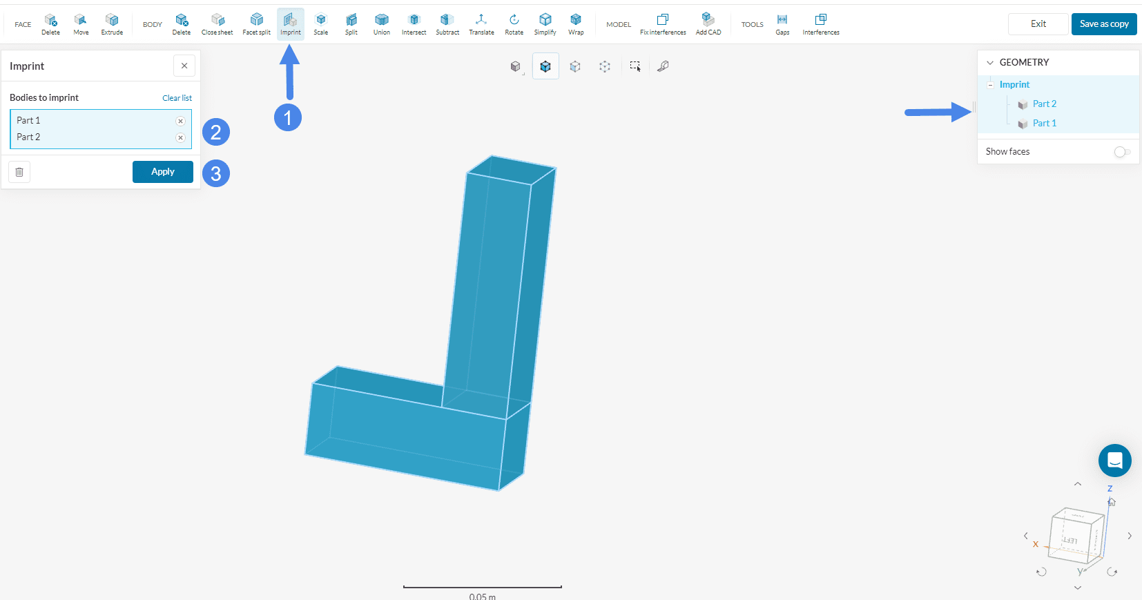Collapse the Imprint tree node
The height and width of the screenshot is (600, 1142).
click(990, 85)
